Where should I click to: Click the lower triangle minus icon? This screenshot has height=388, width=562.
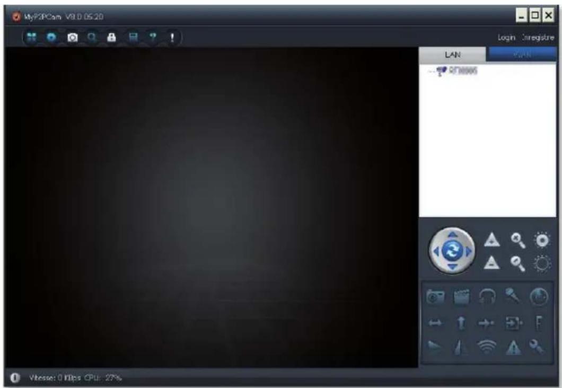coord(492,262)
